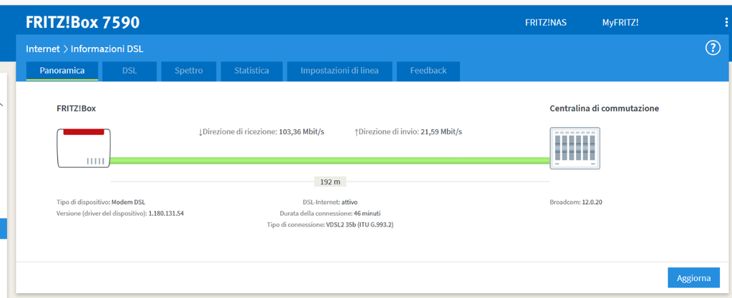The height and width of the screenshot is (298, 732).
Task: Select receive rate 103,36 Mbit/s
Action: 301,132
